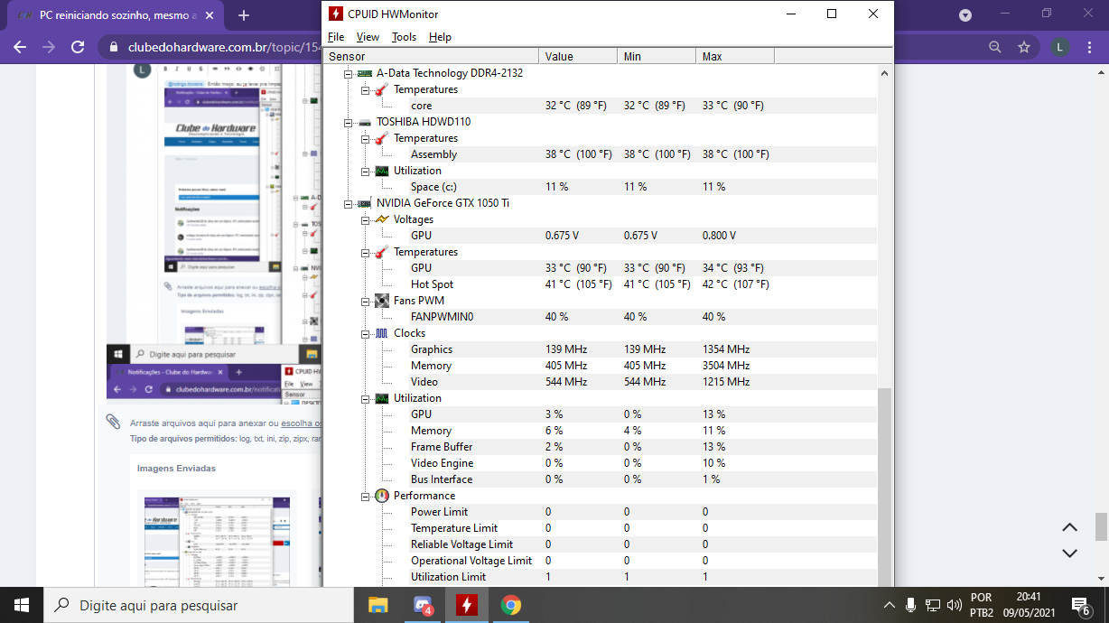Open the Chrome zoom indicator icon
This screenshot has height=623, width=1109.
(995, 47)
